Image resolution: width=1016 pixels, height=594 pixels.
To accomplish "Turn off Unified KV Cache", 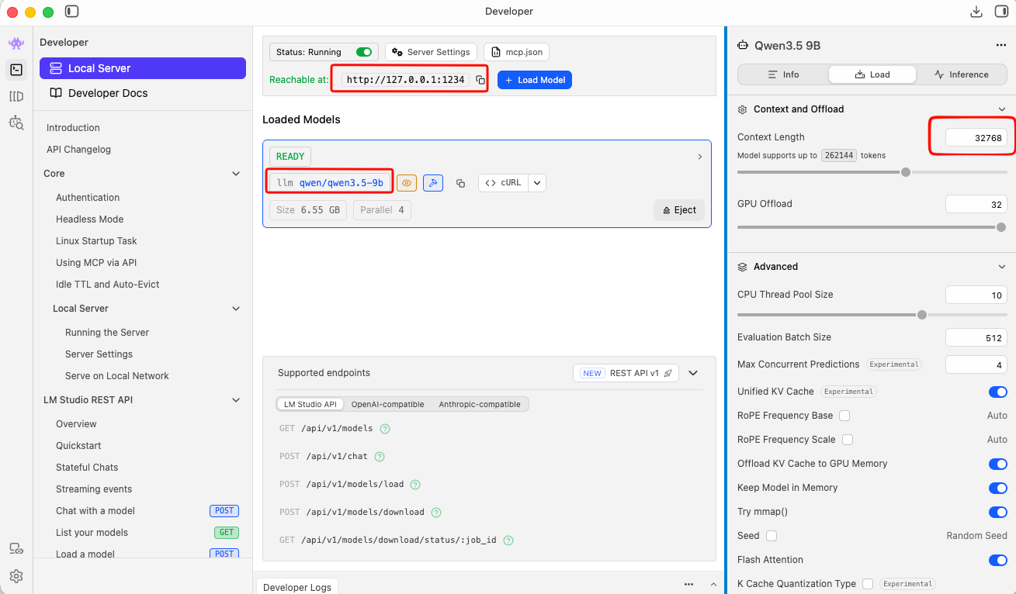I will point(997,392).
